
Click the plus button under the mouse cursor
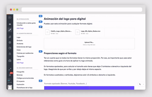point(41,27)
